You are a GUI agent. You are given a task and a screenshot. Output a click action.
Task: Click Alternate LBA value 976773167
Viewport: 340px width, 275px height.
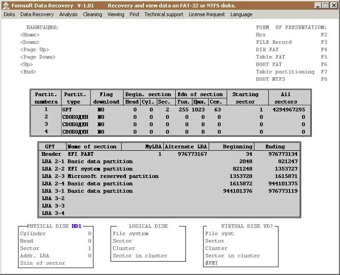(192, 154)
